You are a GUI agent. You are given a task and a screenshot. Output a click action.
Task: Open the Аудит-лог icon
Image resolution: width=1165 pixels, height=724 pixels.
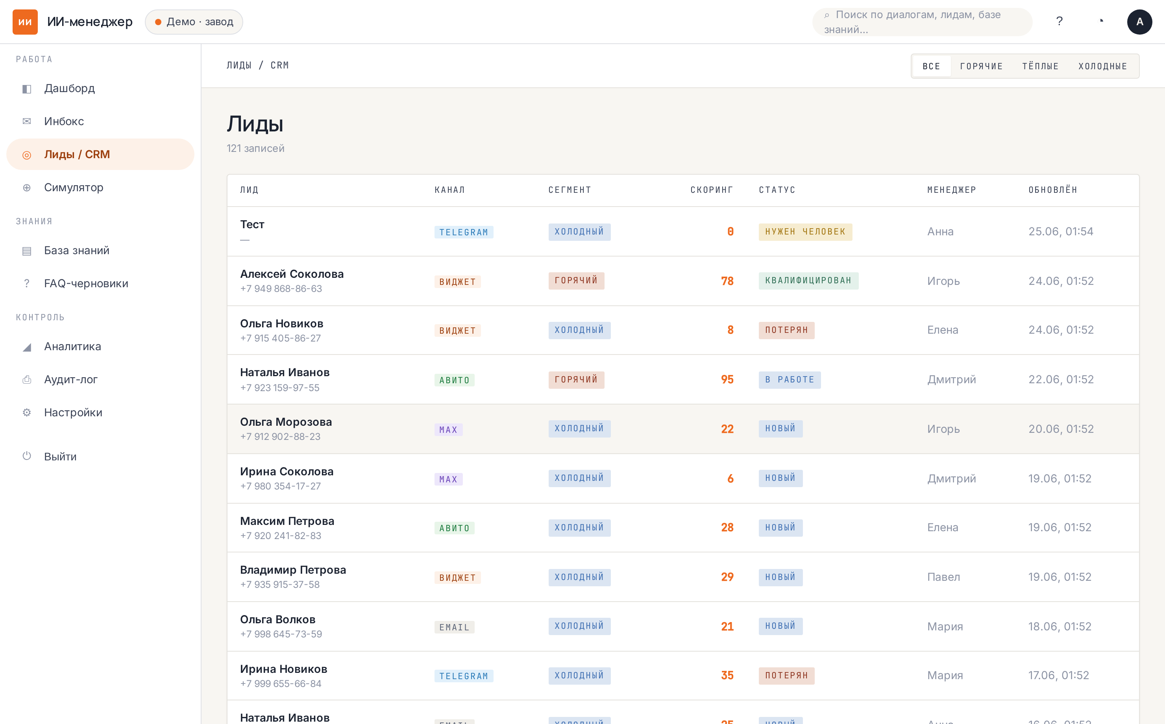(x=27, y=380)
